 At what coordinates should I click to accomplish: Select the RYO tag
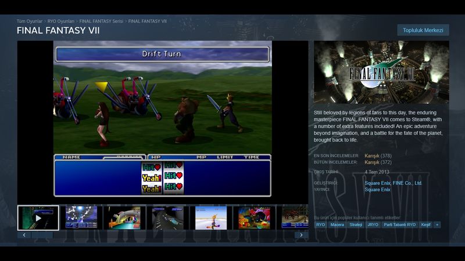pos(321,225)
